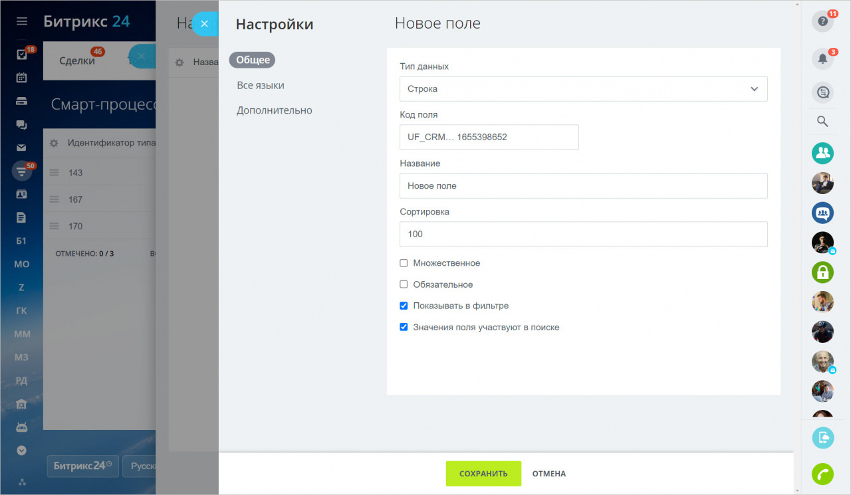Open row menu for item 167
Screen dimensions: 851x495
55,199
